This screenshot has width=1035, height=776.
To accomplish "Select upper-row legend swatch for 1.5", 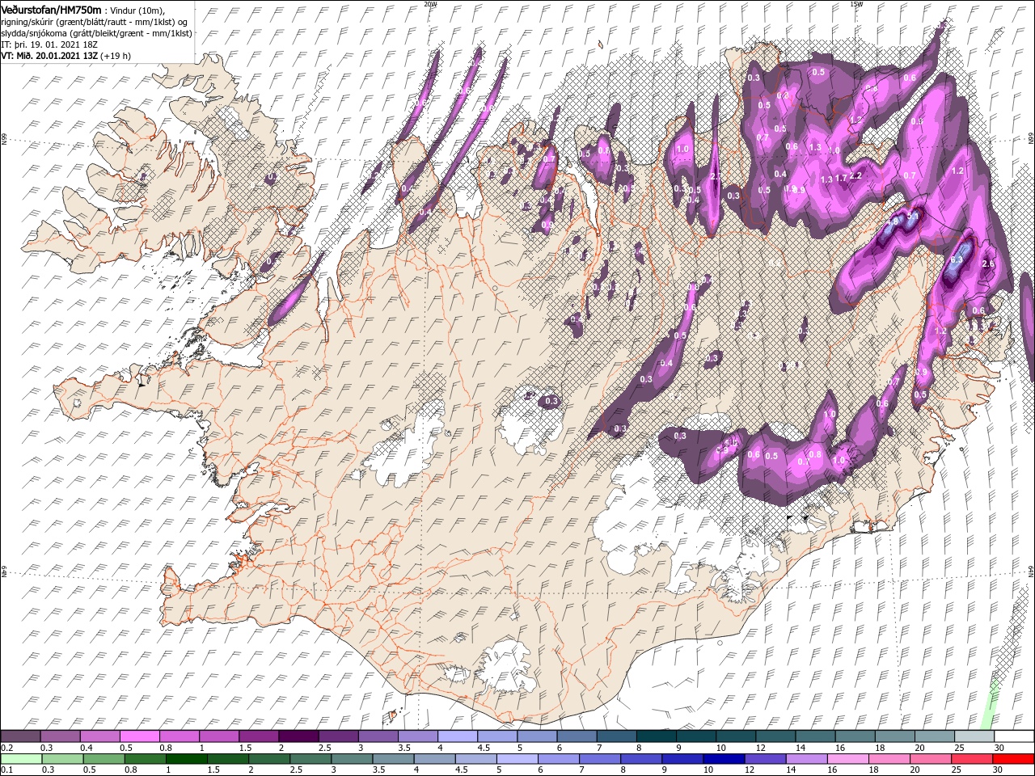I will pos(259,736).
